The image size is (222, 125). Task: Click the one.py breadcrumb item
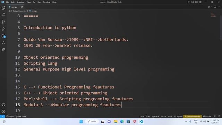33,11
